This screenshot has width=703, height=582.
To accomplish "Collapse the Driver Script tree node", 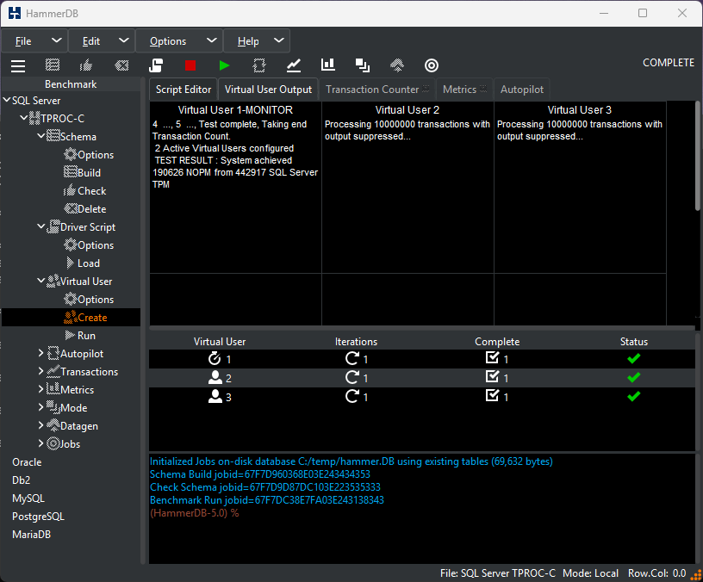I will (40, 226).
